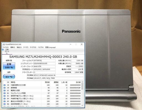Click the 正常 100 % health status button
Image resolution: width=142 pixels, height=110 pixels.
tap(9, 66)
